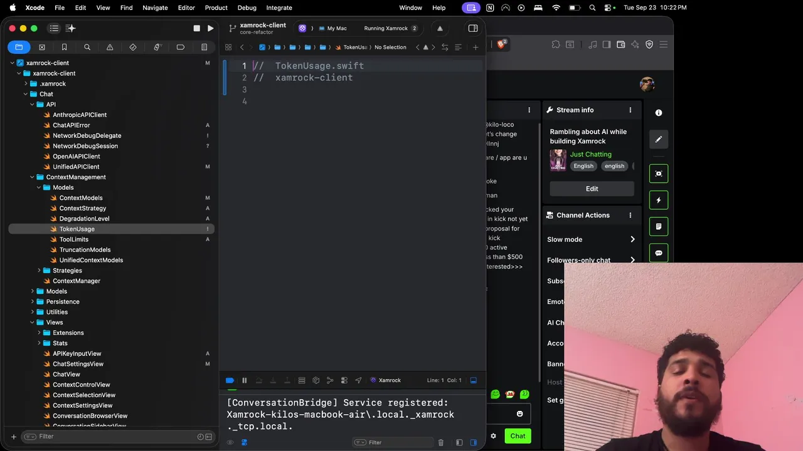Image resolution: width=803 pixels, height=451 pixels.
Task: Open the Xamrock scheme icon selector
Action: click(x=302, y=28)
